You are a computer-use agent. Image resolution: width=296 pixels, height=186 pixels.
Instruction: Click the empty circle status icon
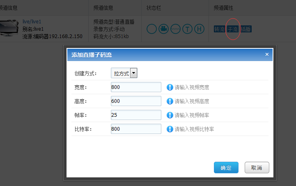(x=151, y=29)
